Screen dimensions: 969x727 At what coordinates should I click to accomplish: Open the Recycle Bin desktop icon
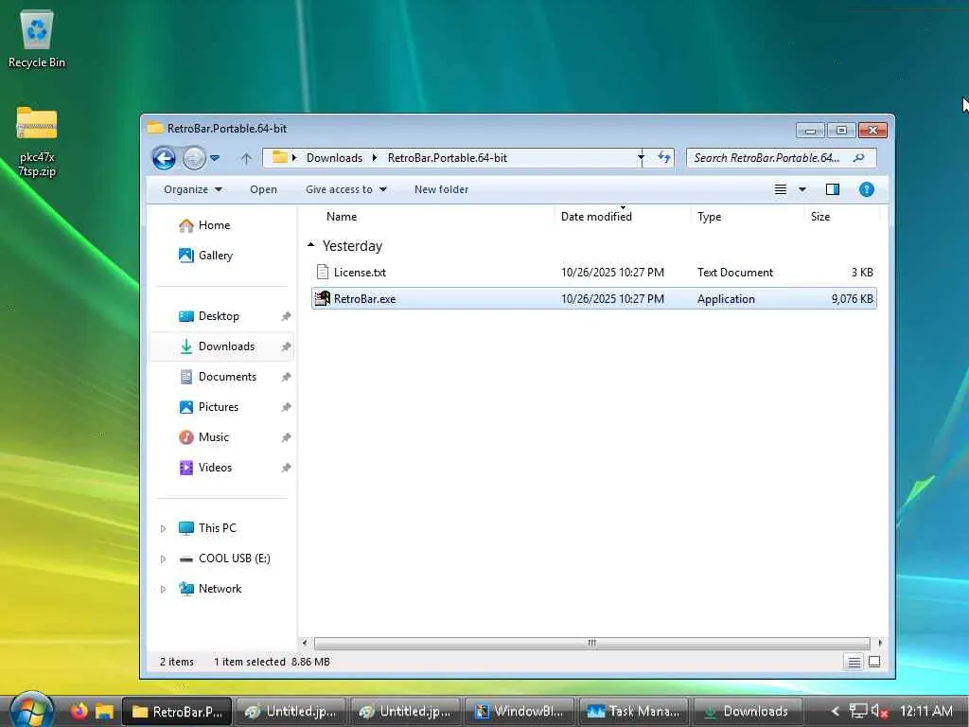point(37,40)
